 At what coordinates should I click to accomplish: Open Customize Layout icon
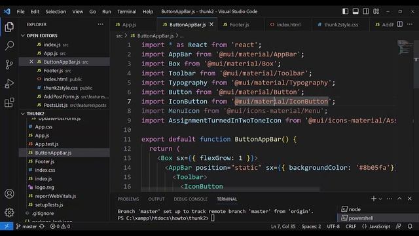pos(376,11)
